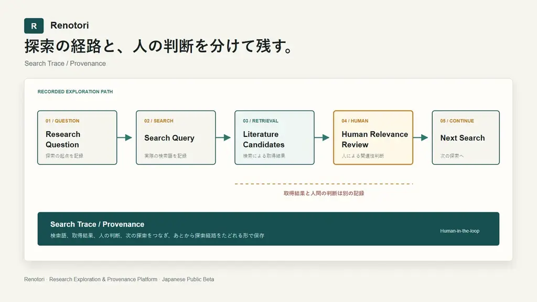This screenshot has height=302, width=537.
Task: Select the Search Query step card
Action: [x=176, y=137]
